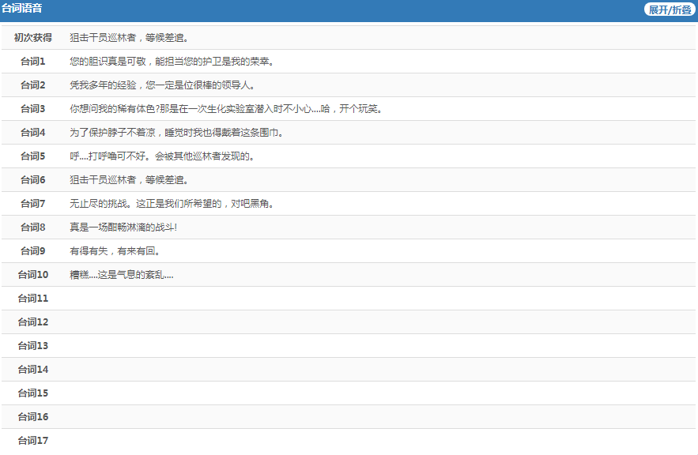The height and width of the screenshot is (455, 698).
Task: Select the 台词14 label
Action: (x=33, y=370)
